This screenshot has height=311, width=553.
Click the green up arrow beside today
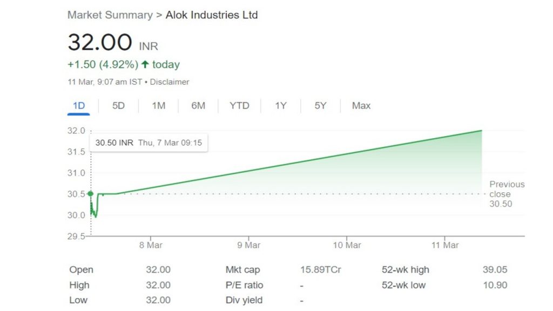pos(145,64)
